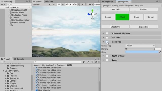Click the Density value input field
This screenshot has height=91, width=162.
pos(157,49)
